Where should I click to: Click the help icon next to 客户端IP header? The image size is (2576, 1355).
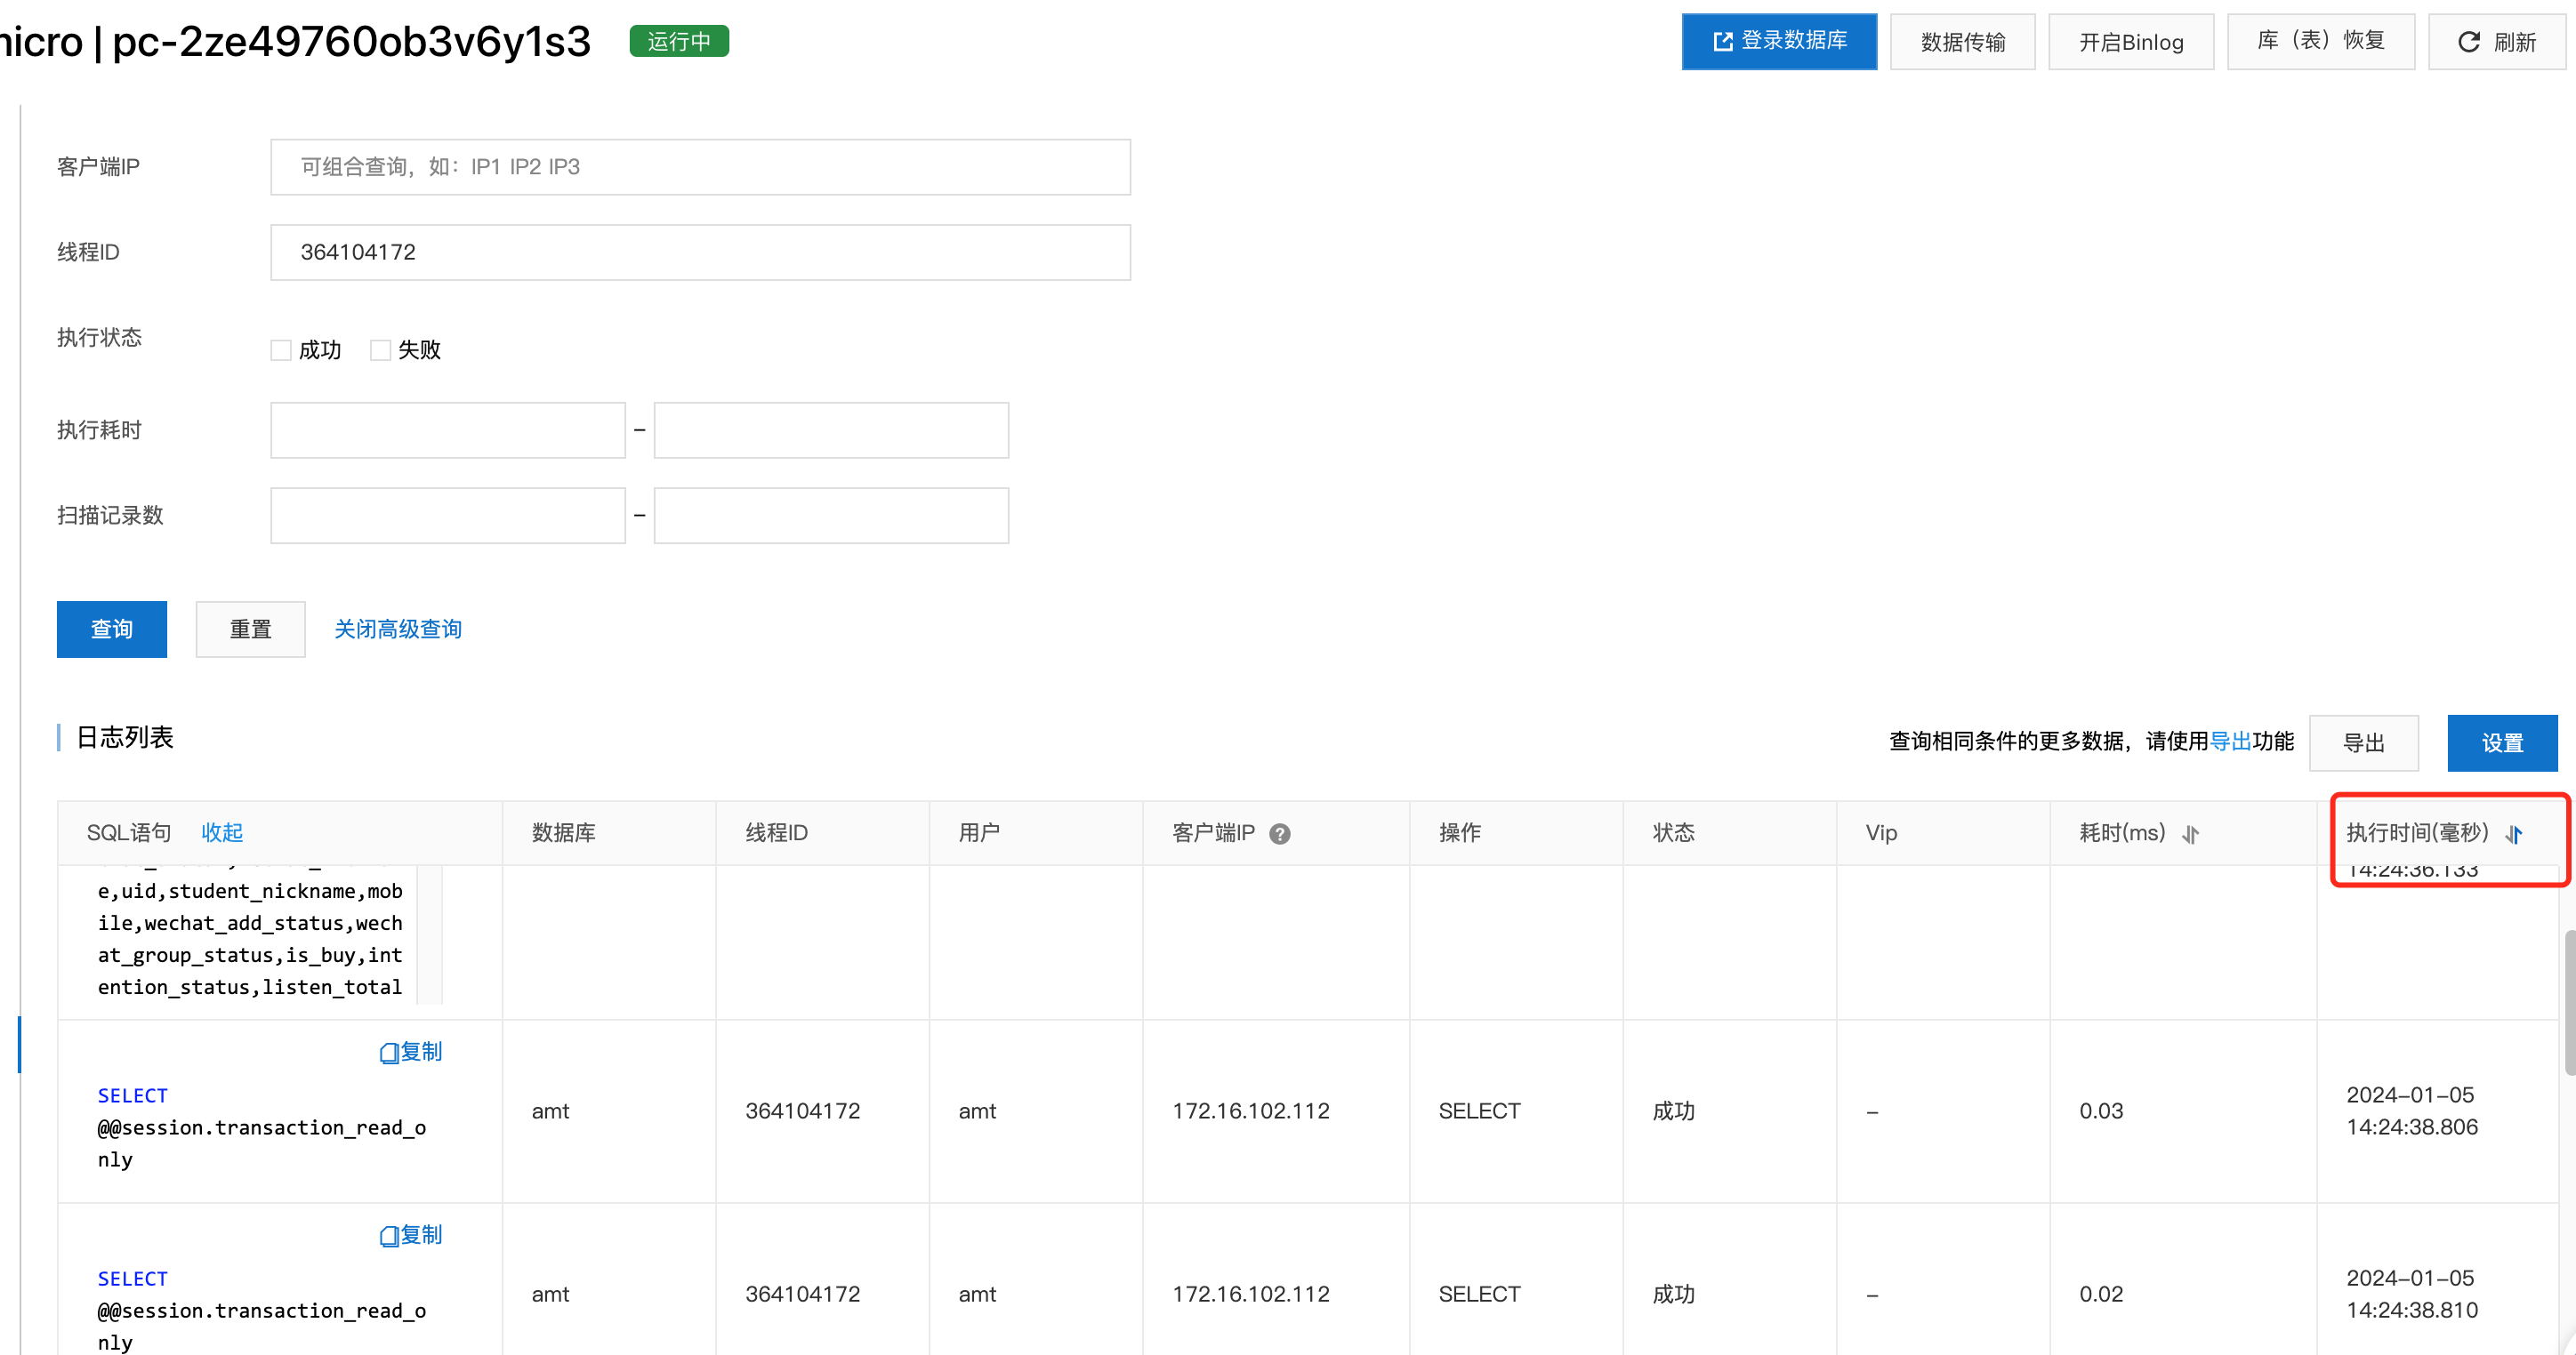(1280, 833)
